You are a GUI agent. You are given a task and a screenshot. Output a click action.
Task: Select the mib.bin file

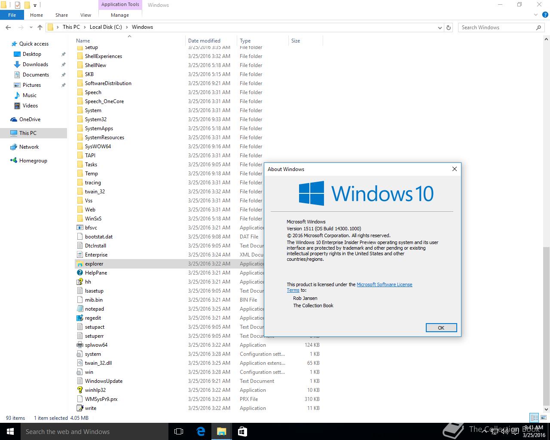tap(94, 300)
